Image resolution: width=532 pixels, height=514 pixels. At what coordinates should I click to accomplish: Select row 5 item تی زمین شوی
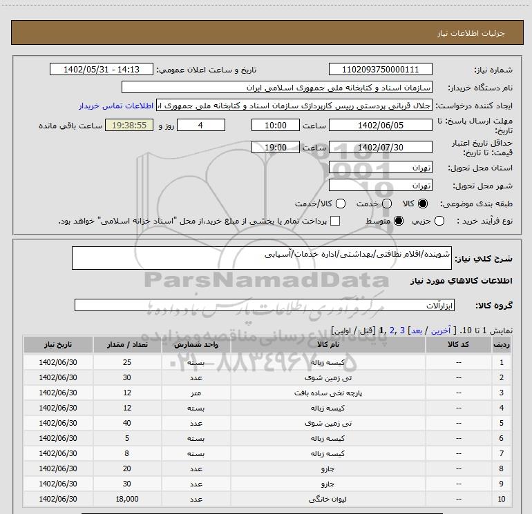[x=327, y=423]
